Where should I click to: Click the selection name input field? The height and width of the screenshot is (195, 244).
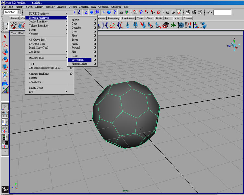point(222,12)
